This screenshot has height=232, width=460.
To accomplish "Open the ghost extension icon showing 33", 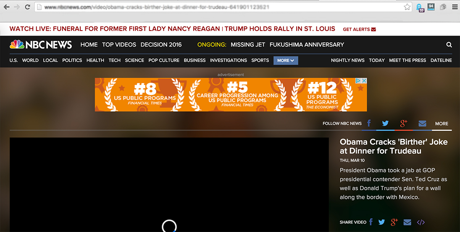I will point(420,8).
